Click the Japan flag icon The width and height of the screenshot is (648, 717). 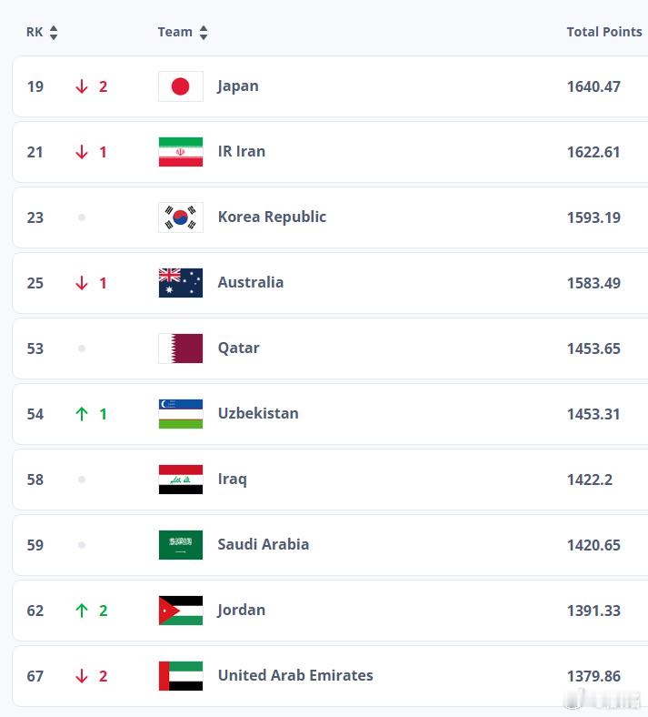(x=180, y=86)
